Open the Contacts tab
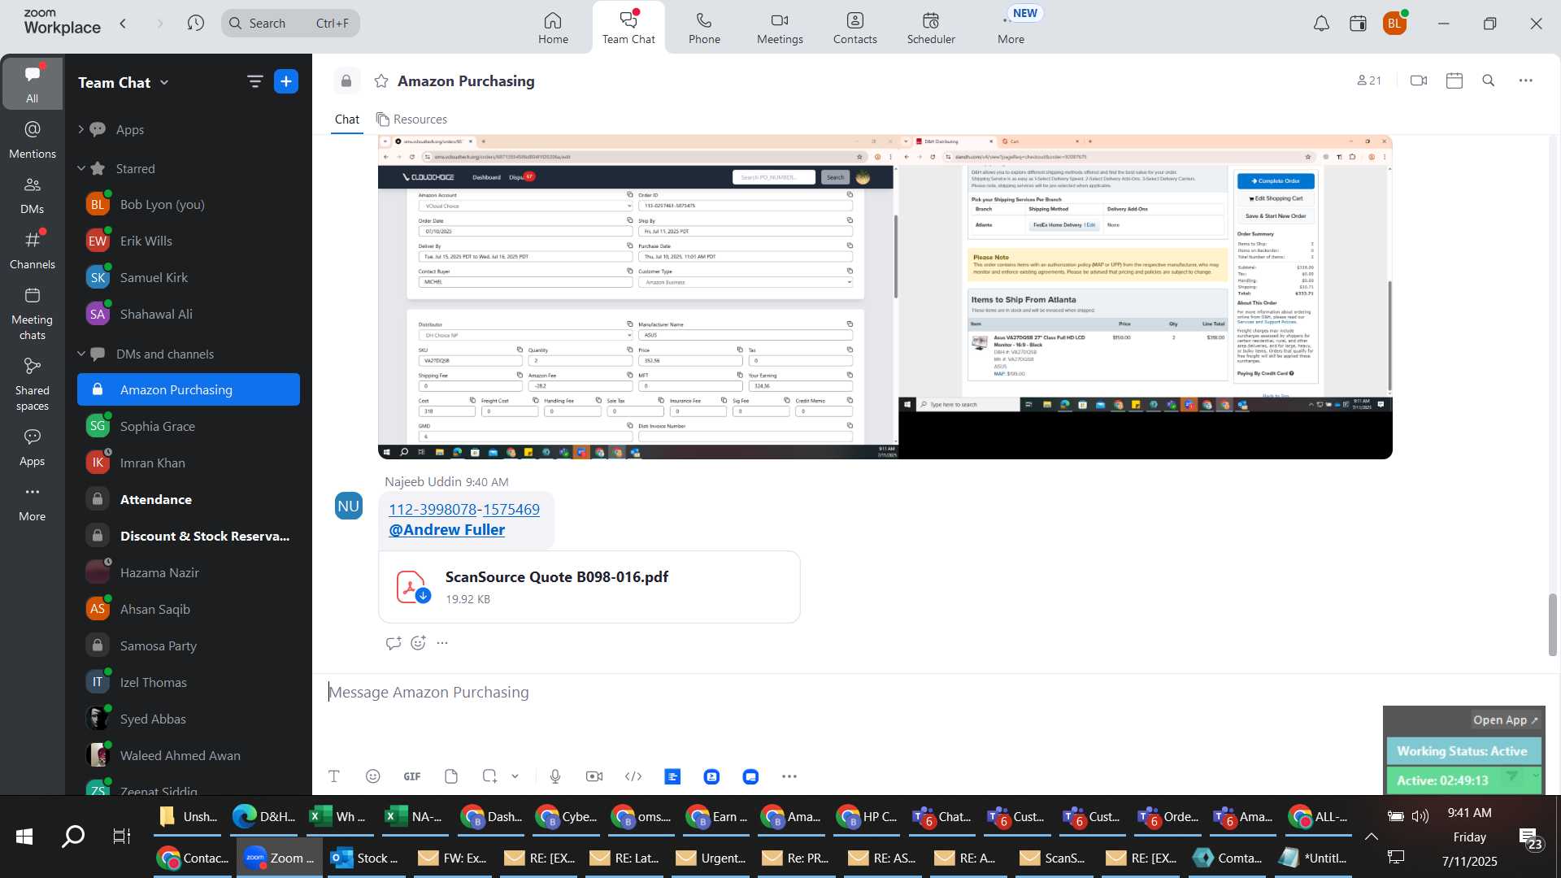 click(854, 28)
